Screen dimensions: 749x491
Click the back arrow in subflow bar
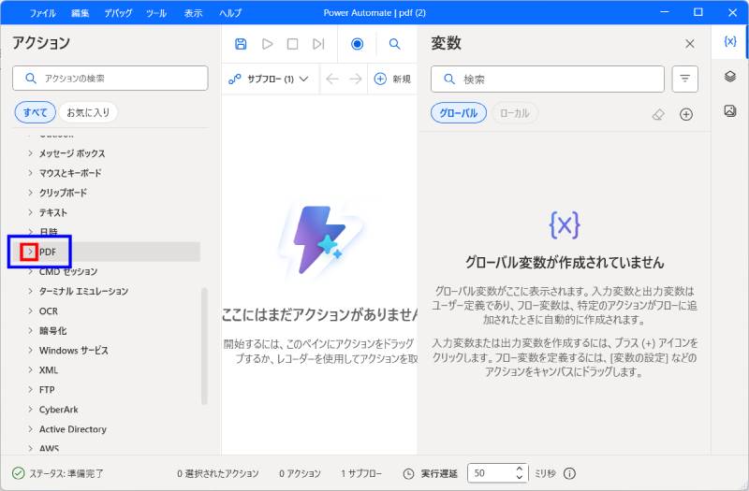point(332,79)
